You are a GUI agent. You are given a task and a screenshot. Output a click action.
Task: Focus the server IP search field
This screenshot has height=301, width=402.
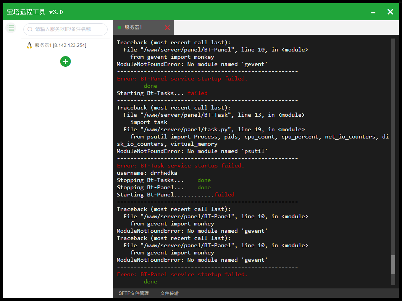point(65,29)
